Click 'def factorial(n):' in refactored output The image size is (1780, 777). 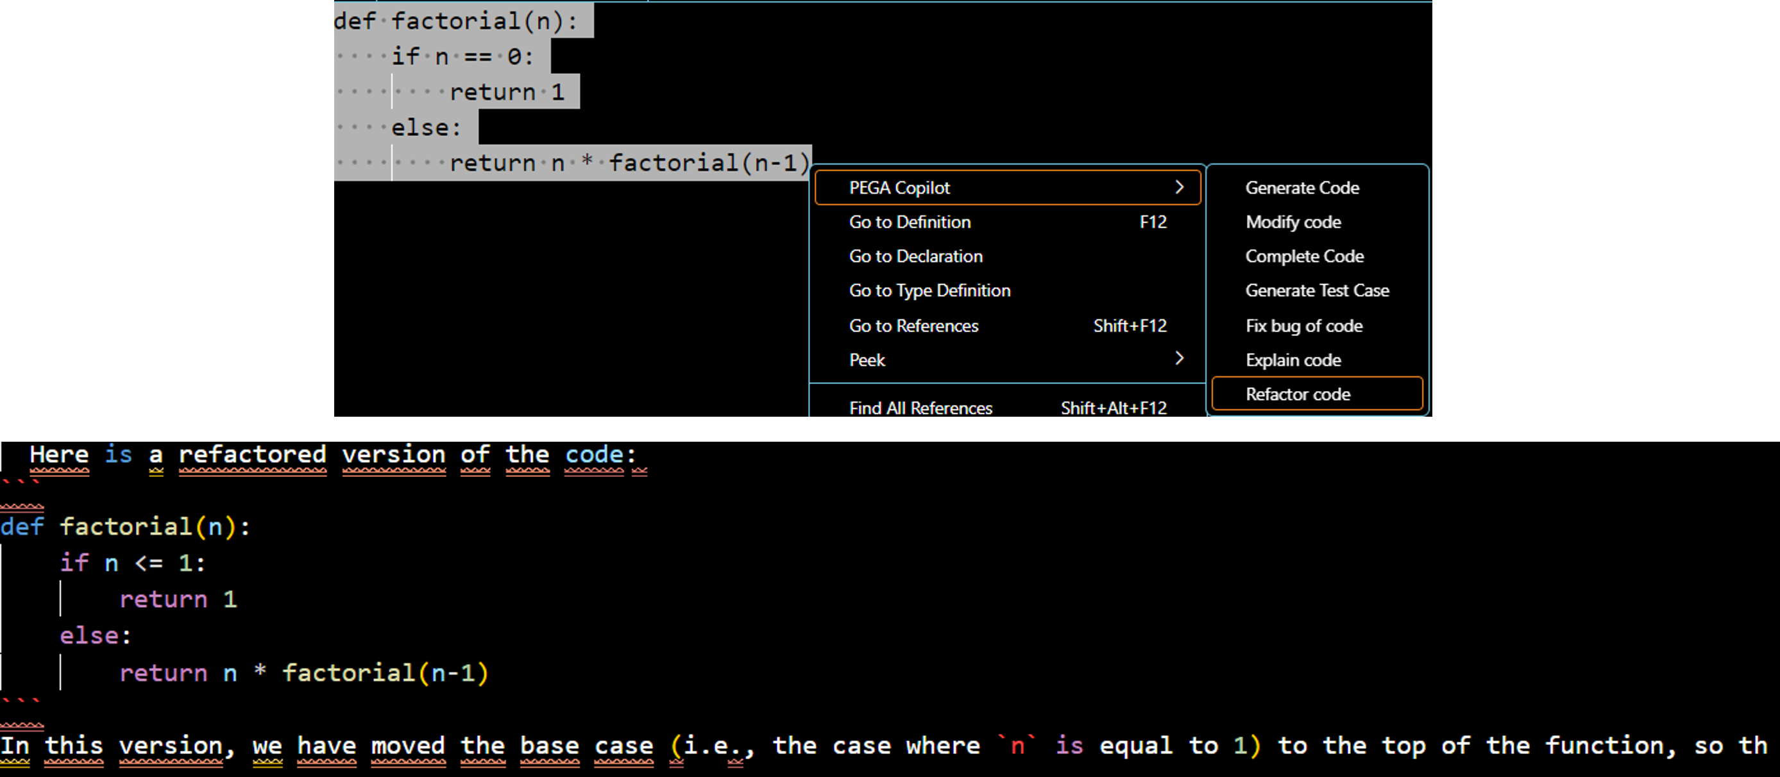point(126,527)
